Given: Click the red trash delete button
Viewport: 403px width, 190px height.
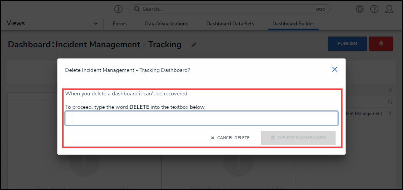Looking at the screenshot, I should [381, 43].
